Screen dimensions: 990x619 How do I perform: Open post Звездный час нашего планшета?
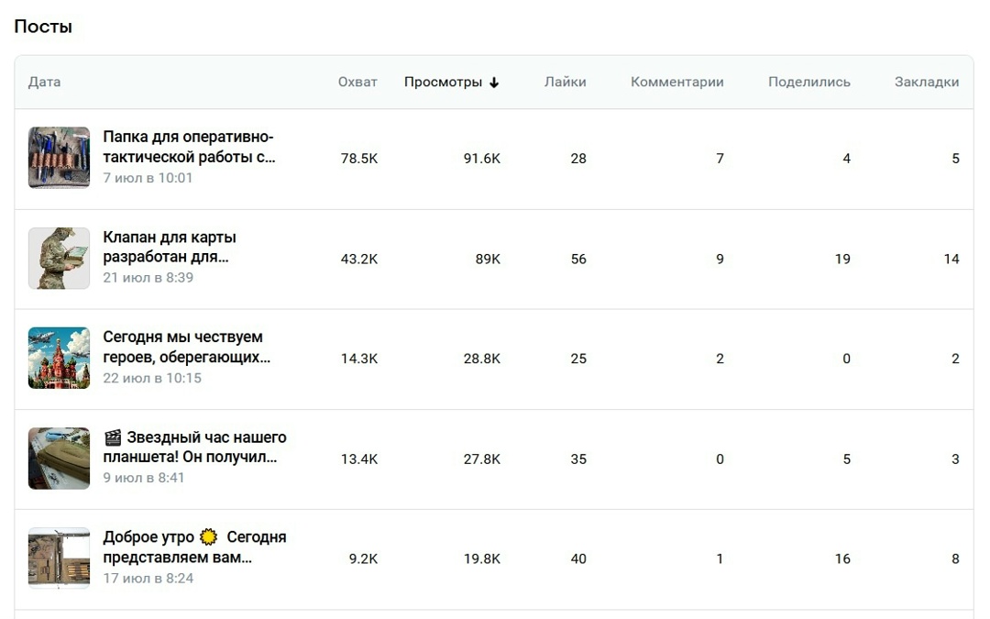(x=194, y=447)
